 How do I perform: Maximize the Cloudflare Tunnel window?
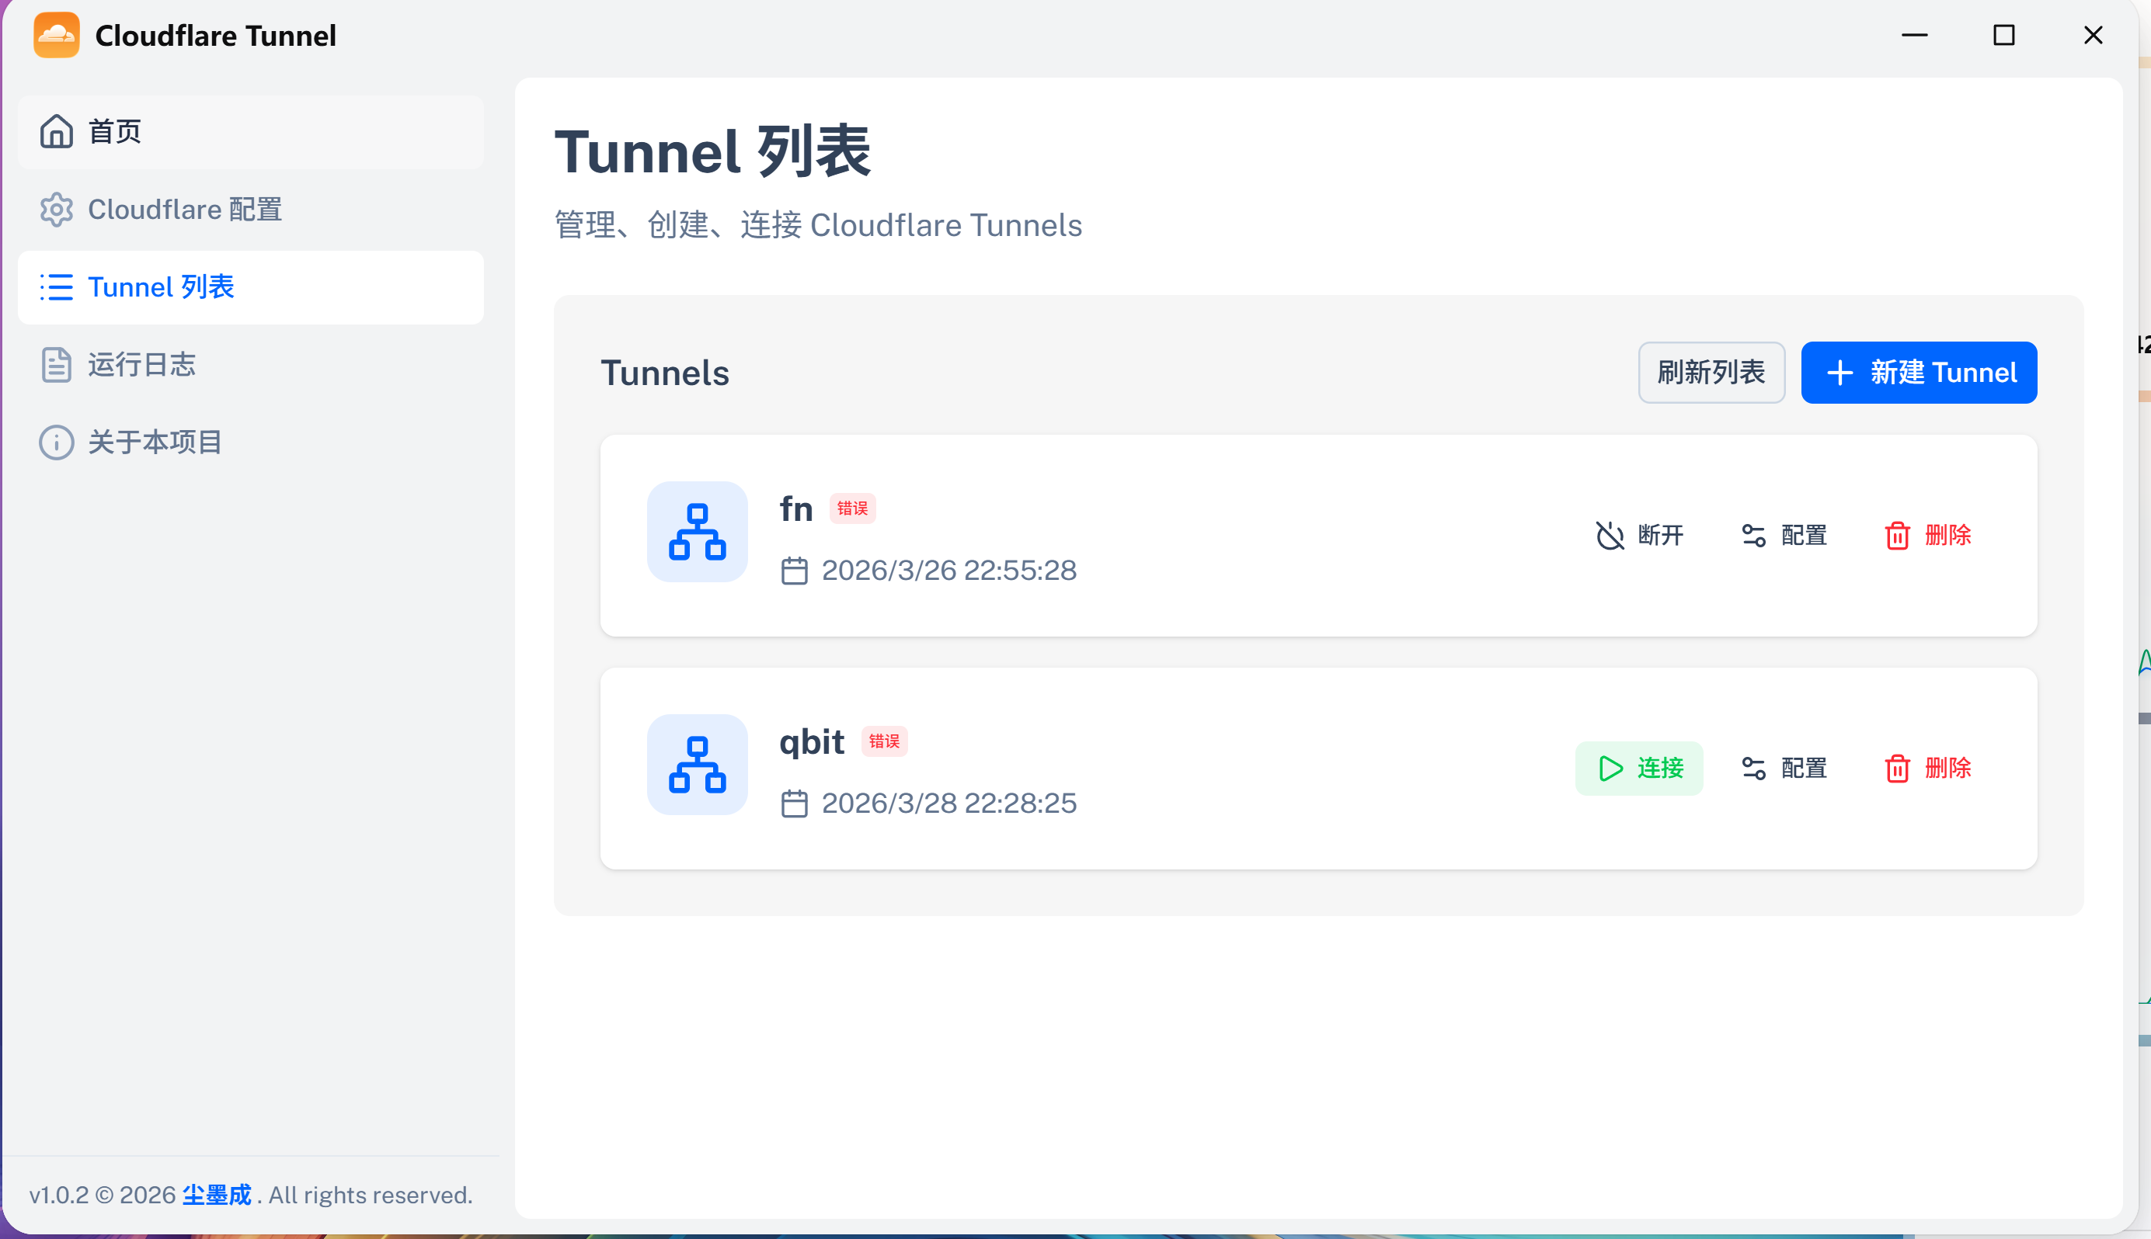pyautogui.click(x=2003, y=35)
